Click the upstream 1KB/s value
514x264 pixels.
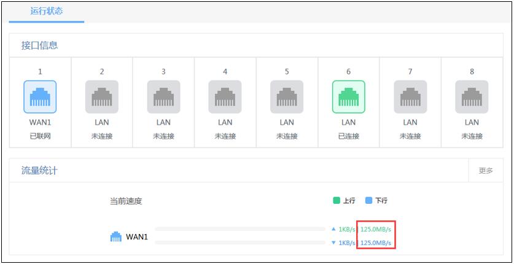point(347,229)
